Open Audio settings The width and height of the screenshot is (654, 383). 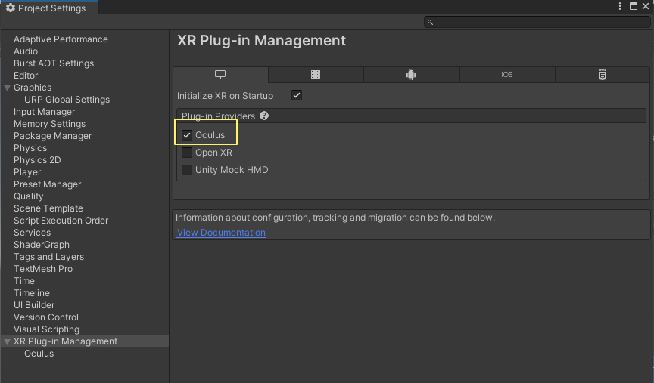26,51
